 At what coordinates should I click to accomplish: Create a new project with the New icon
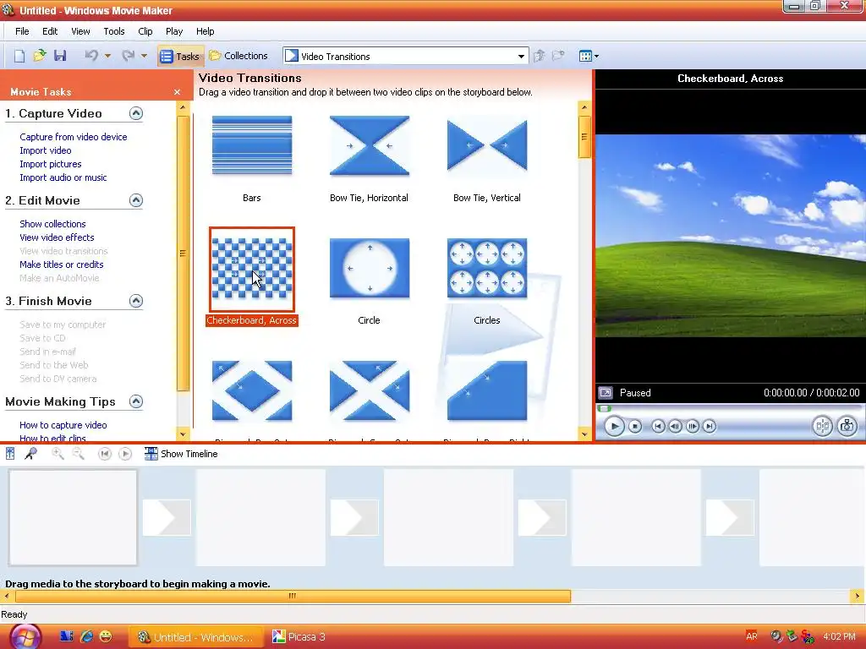19,56
